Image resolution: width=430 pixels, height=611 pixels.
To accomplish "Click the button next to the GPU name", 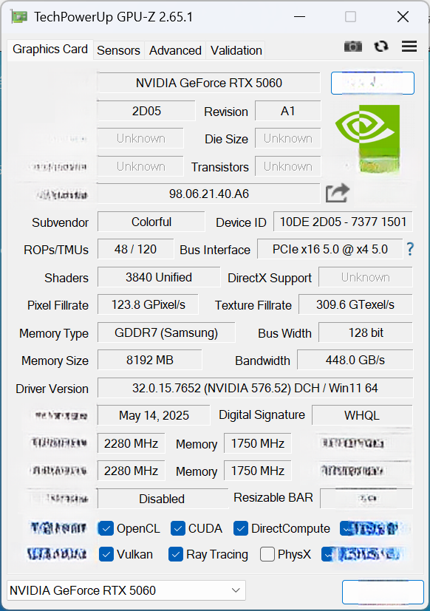I will (x=372, y=83).
